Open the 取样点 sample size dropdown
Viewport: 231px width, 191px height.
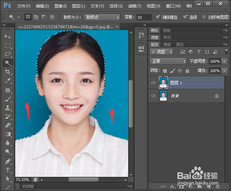(102, 17)
